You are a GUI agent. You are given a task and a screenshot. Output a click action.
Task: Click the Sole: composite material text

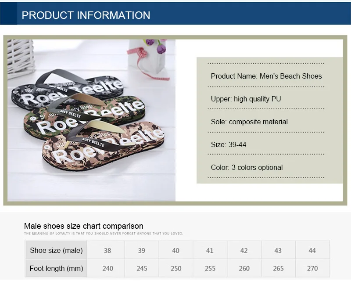(249, 122)
